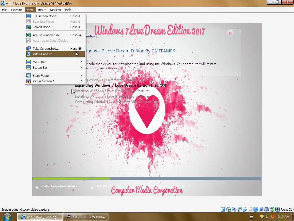Click the 'Right Ctrl' host key label

287,209
